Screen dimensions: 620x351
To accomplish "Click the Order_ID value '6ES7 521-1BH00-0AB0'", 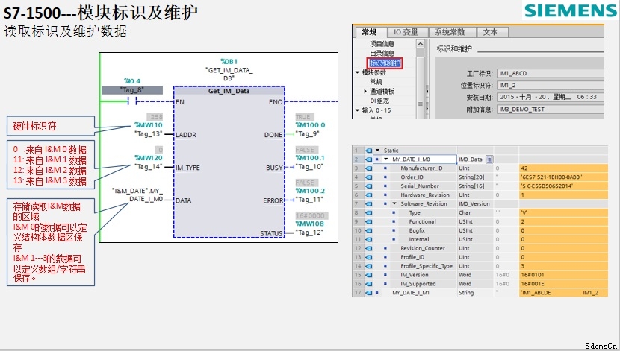I will (x=564, y=177).
